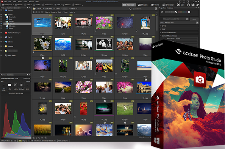
Task: Open the Sort dropdown
Action: click(x=60, y=12)
